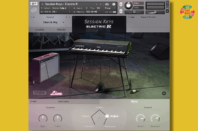
Task: Click the Memory value 302.08 MB
Action: tap(92, 12)
